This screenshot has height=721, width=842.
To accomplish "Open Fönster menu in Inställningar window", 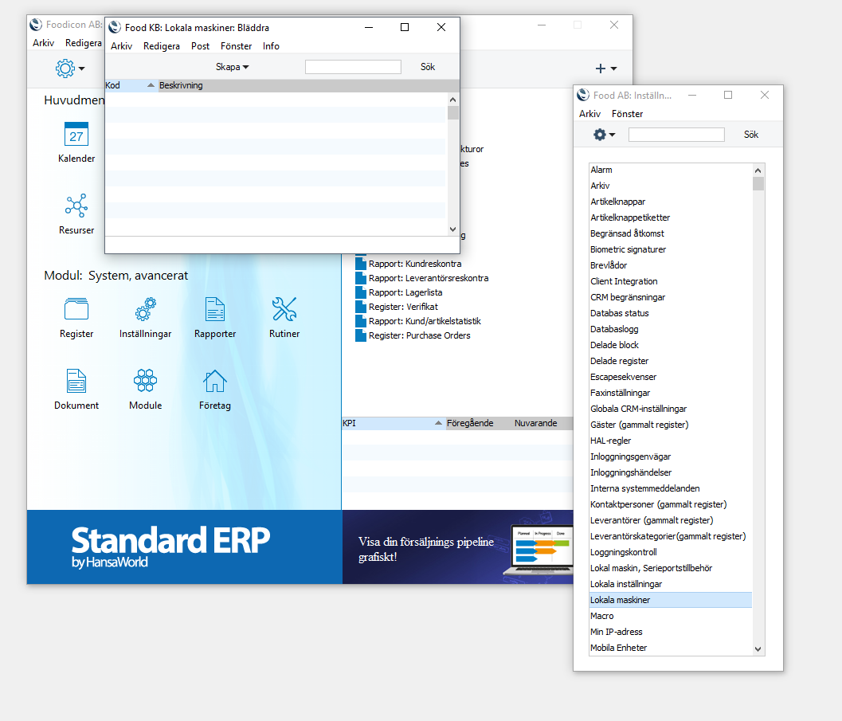I will click(627, 114).
